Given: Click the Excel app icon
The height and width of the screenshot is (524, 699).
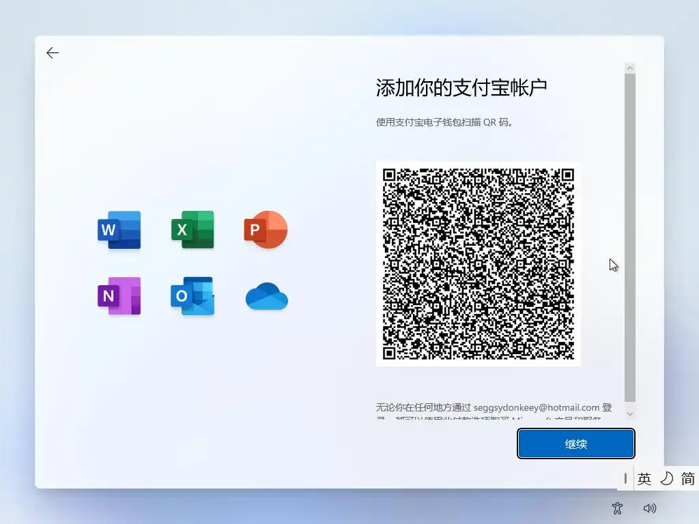Looking at the screenshot, I should 192,229.
